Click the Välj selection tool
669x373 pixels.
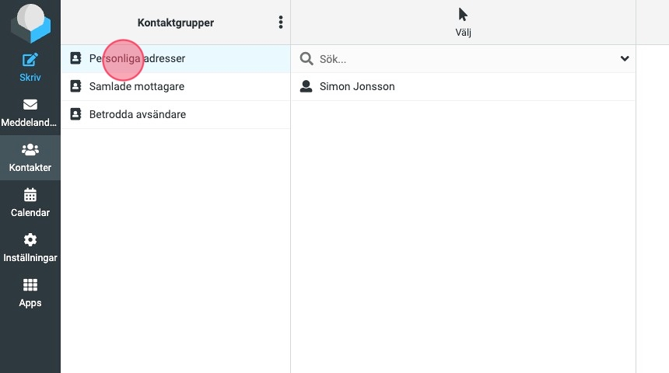pos(464,23)
